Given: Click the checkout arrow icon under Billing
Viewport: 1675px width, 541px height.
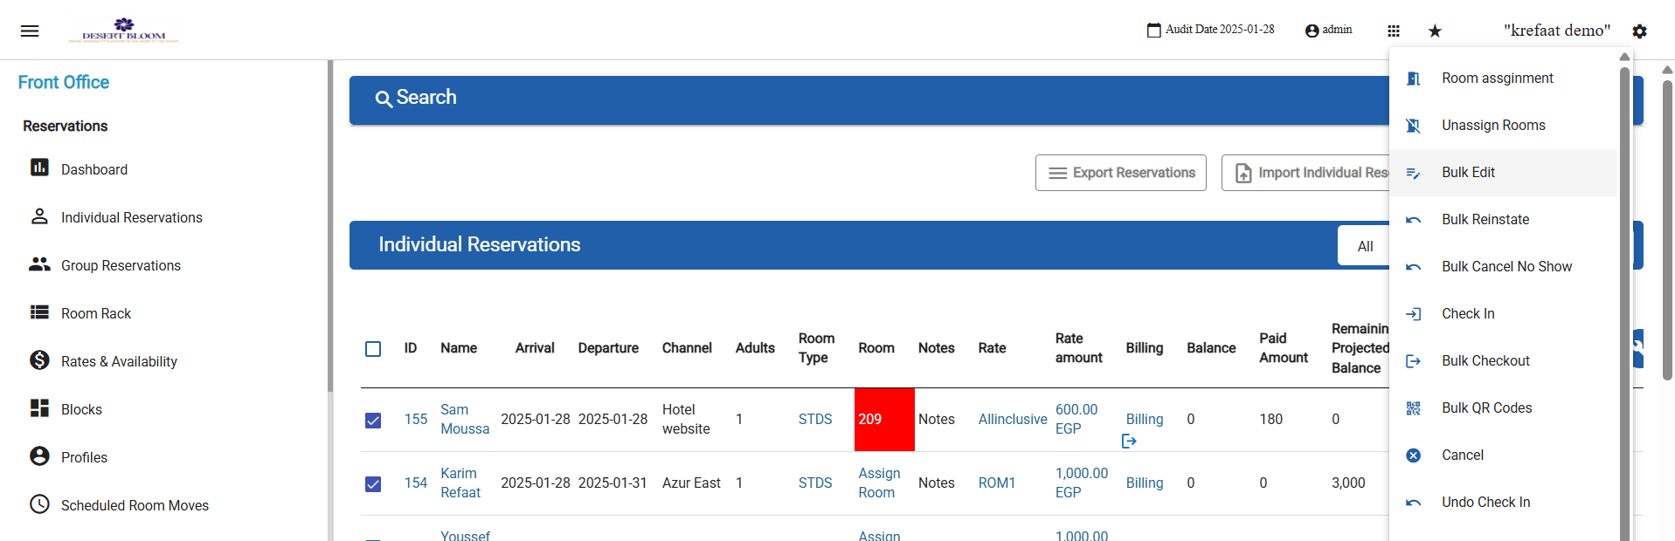Looking at the screenshot, I should click(x=1129, y=442).
